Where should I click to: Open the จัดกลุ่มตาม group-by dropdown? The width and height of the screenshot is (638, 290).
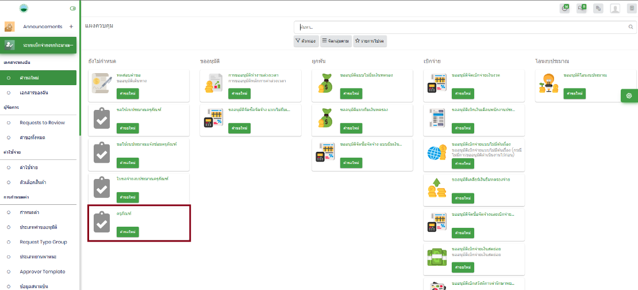(x=335, y=41)
